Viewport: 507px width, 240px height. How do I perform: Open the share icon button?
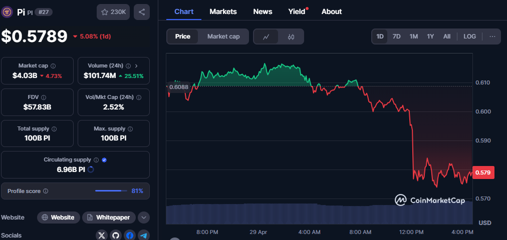(142, 12)
